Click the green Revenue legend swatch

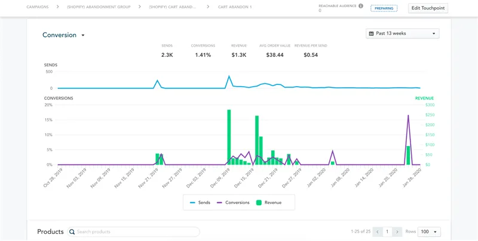click(259, 203)
